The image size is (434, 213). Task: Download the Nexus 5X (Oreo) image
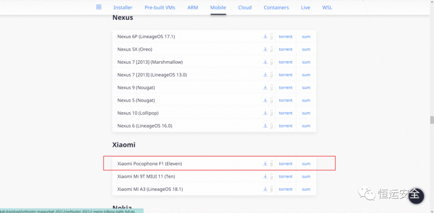(x=265, y=49)
